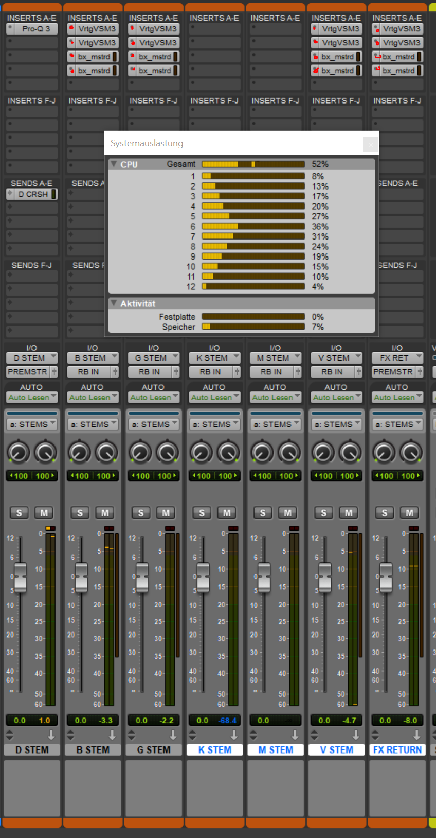Collapse the CPU section in Systemauslastung
Screen dimensions: 436x838
point(114,164)
